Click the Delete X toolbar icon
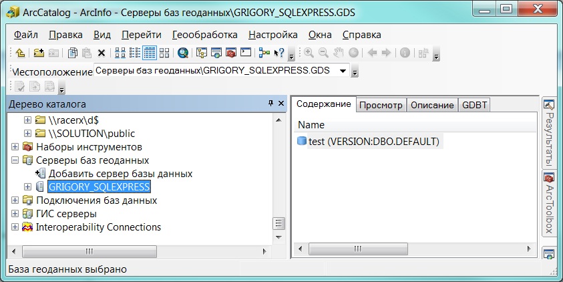Screen dimensions: 563x282 click(102, 53)
